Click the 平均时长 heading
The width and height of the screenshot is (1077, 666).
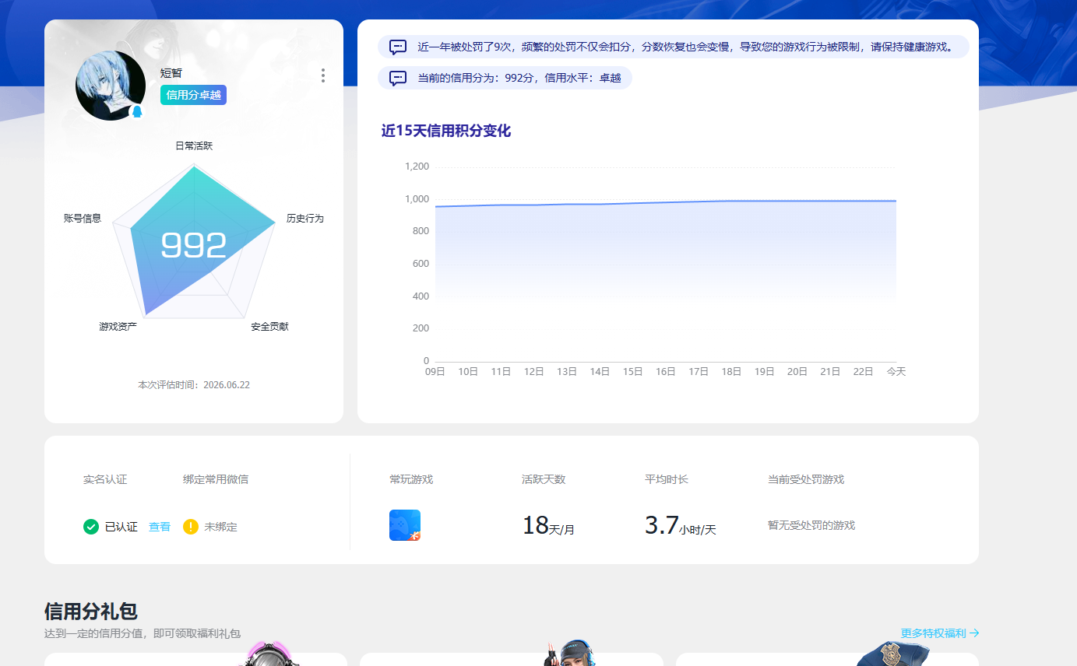[667, 479]
